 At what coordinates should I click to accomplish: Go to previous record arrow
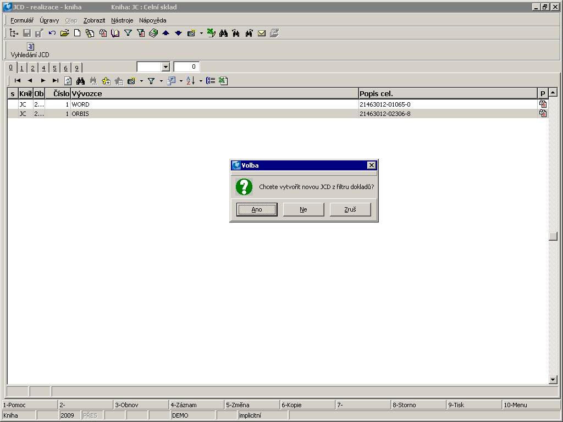pyautogui.click(x=30, y=81)
